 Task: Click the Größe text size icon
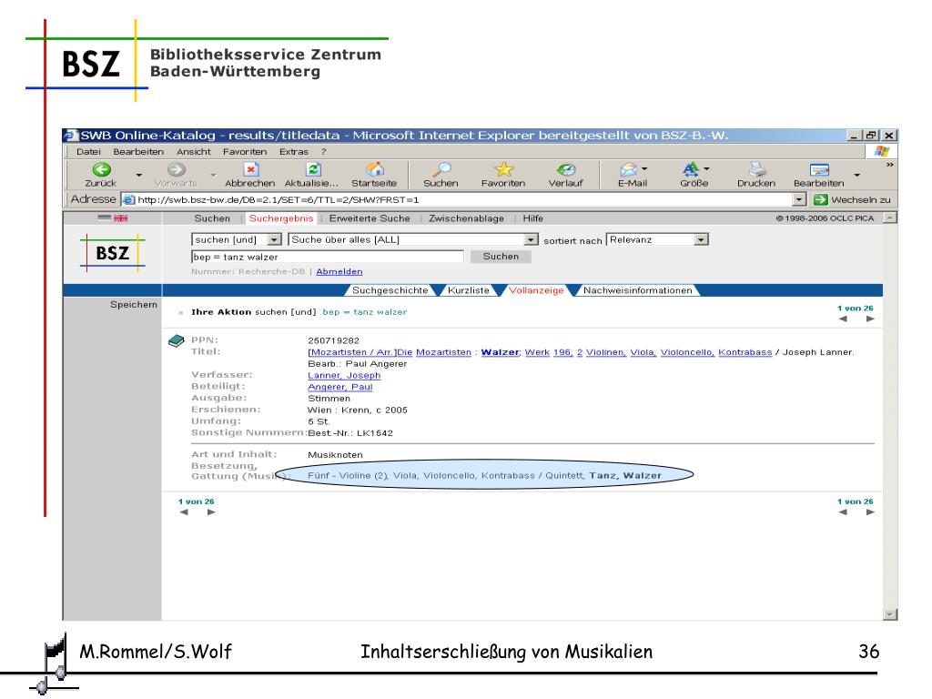(x=690, y=169)
